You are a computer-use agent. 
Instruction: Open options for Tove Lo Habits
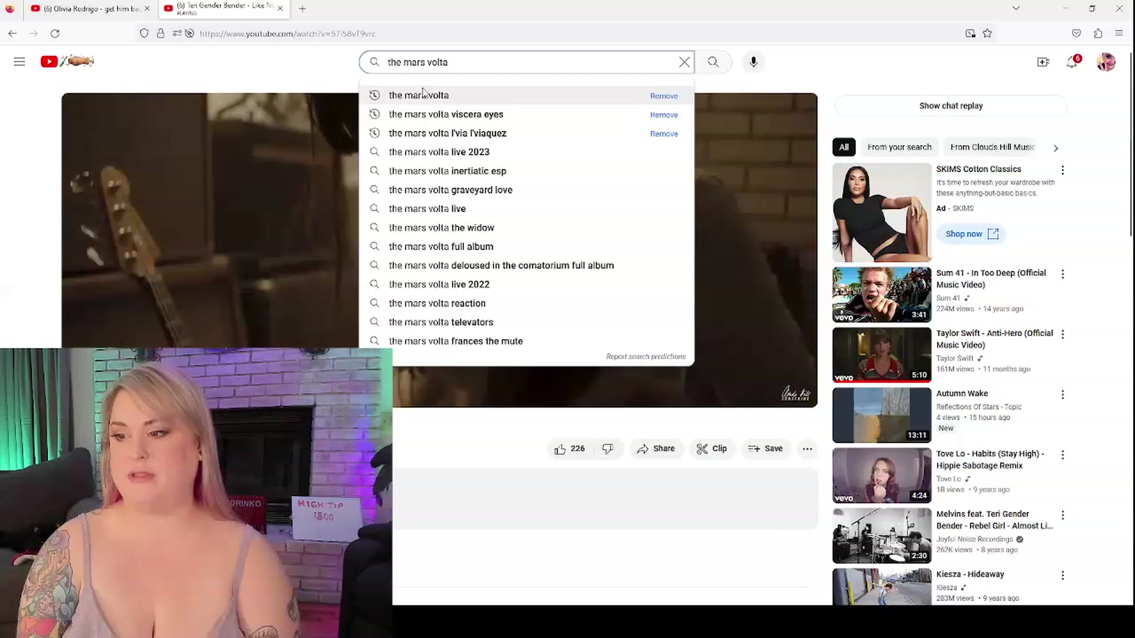click(x=1063, y=455)
